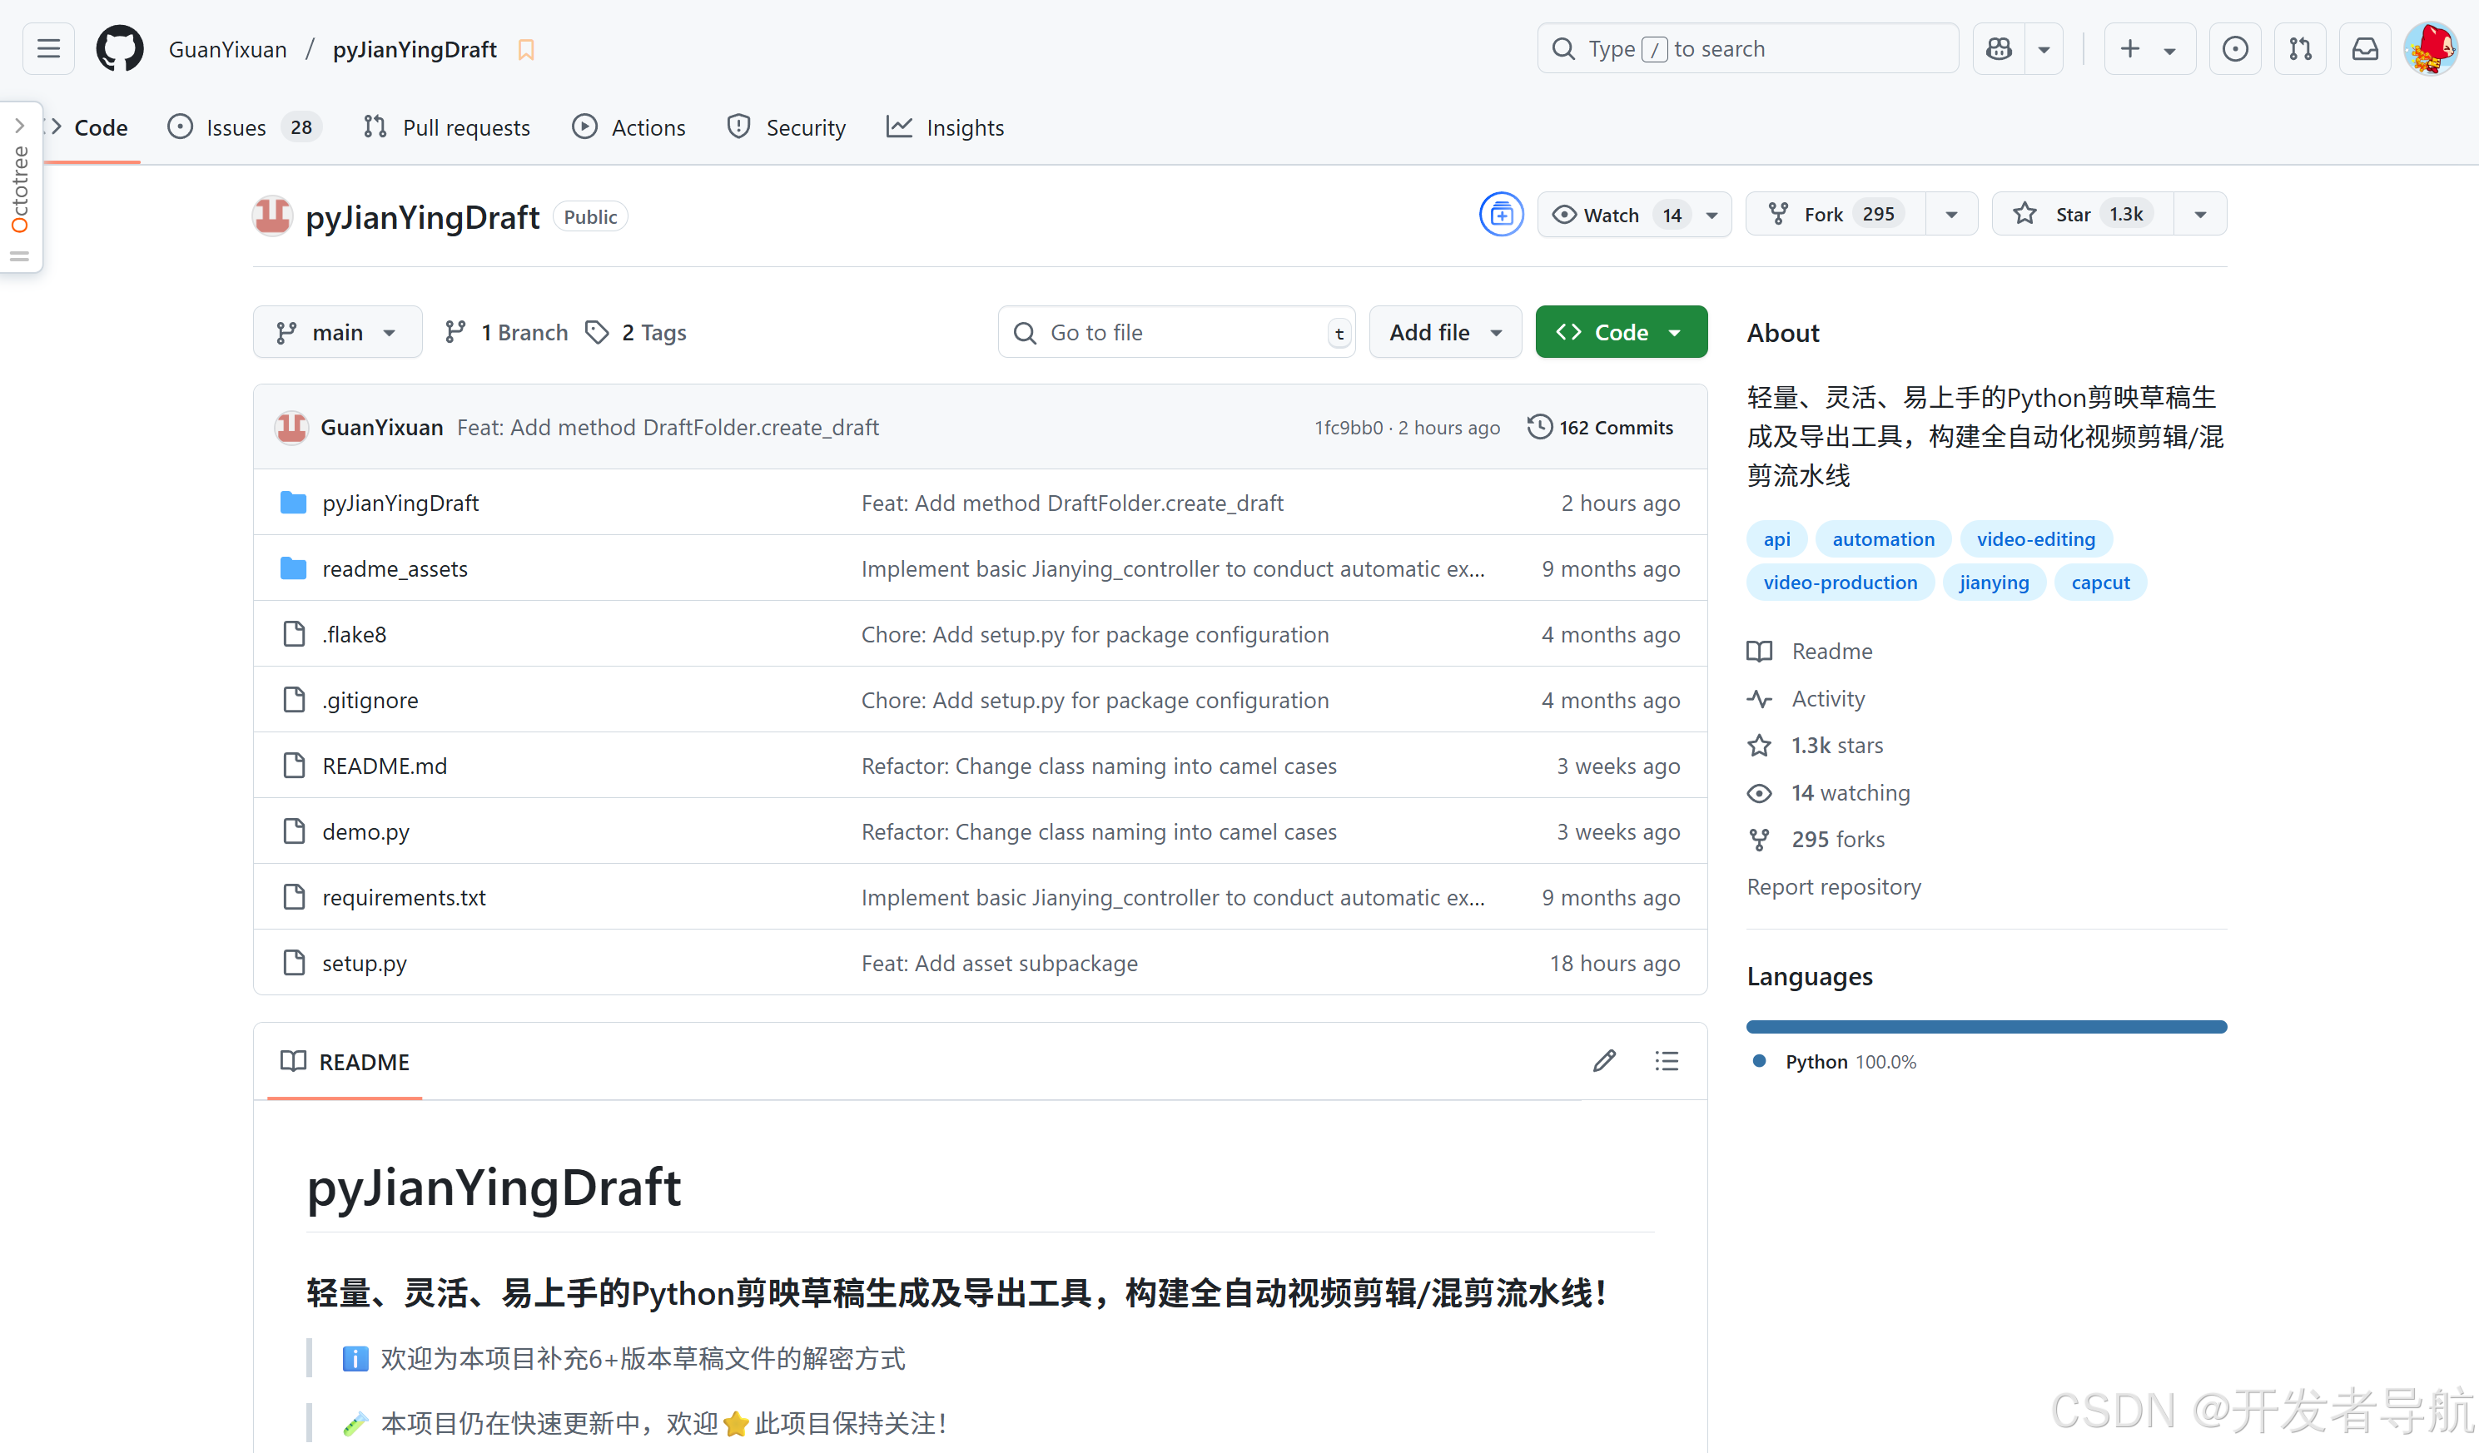Open the GitHub hamburger navigation menu
This screenshot has width=2479, height=1453.
point(48,48)
